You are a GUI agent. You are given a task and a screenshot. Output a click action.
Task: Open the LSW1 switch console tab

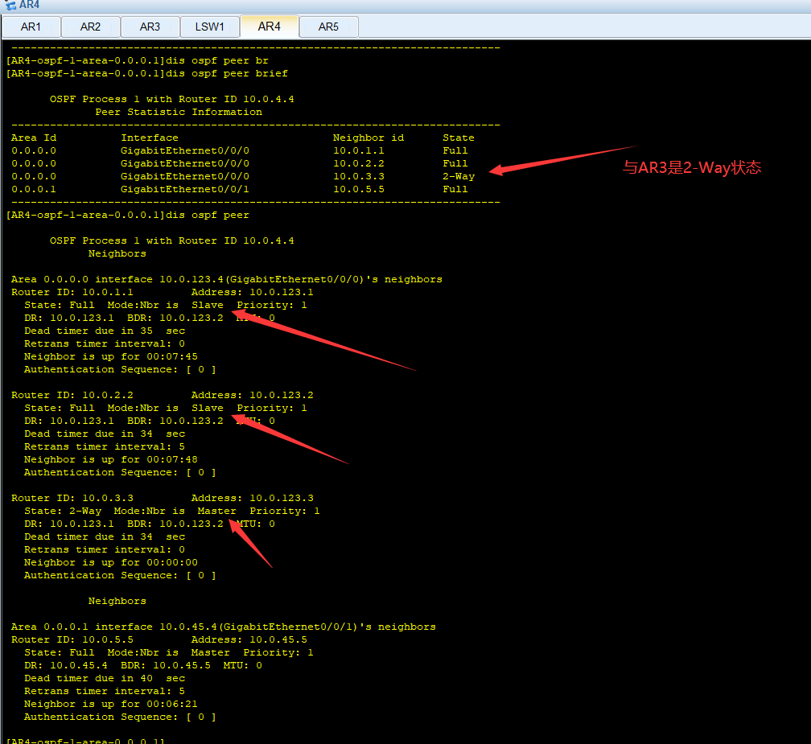click(209, 27)
